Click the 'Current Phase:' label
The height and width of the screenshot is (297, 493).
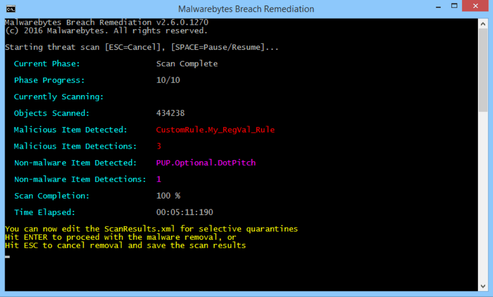tap(47, 64)
